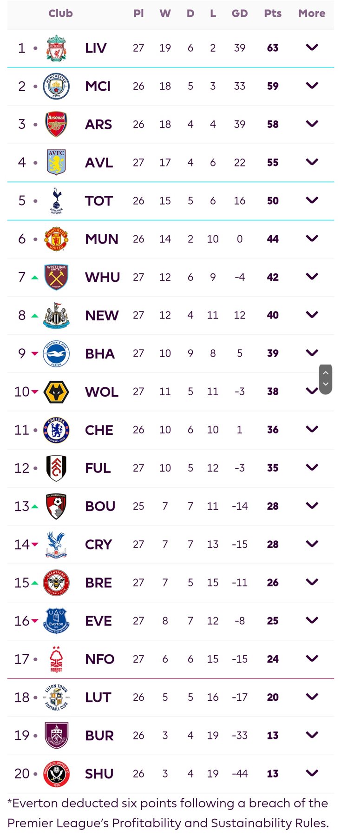Click the Sheffield United crest

tap(56, 773)
